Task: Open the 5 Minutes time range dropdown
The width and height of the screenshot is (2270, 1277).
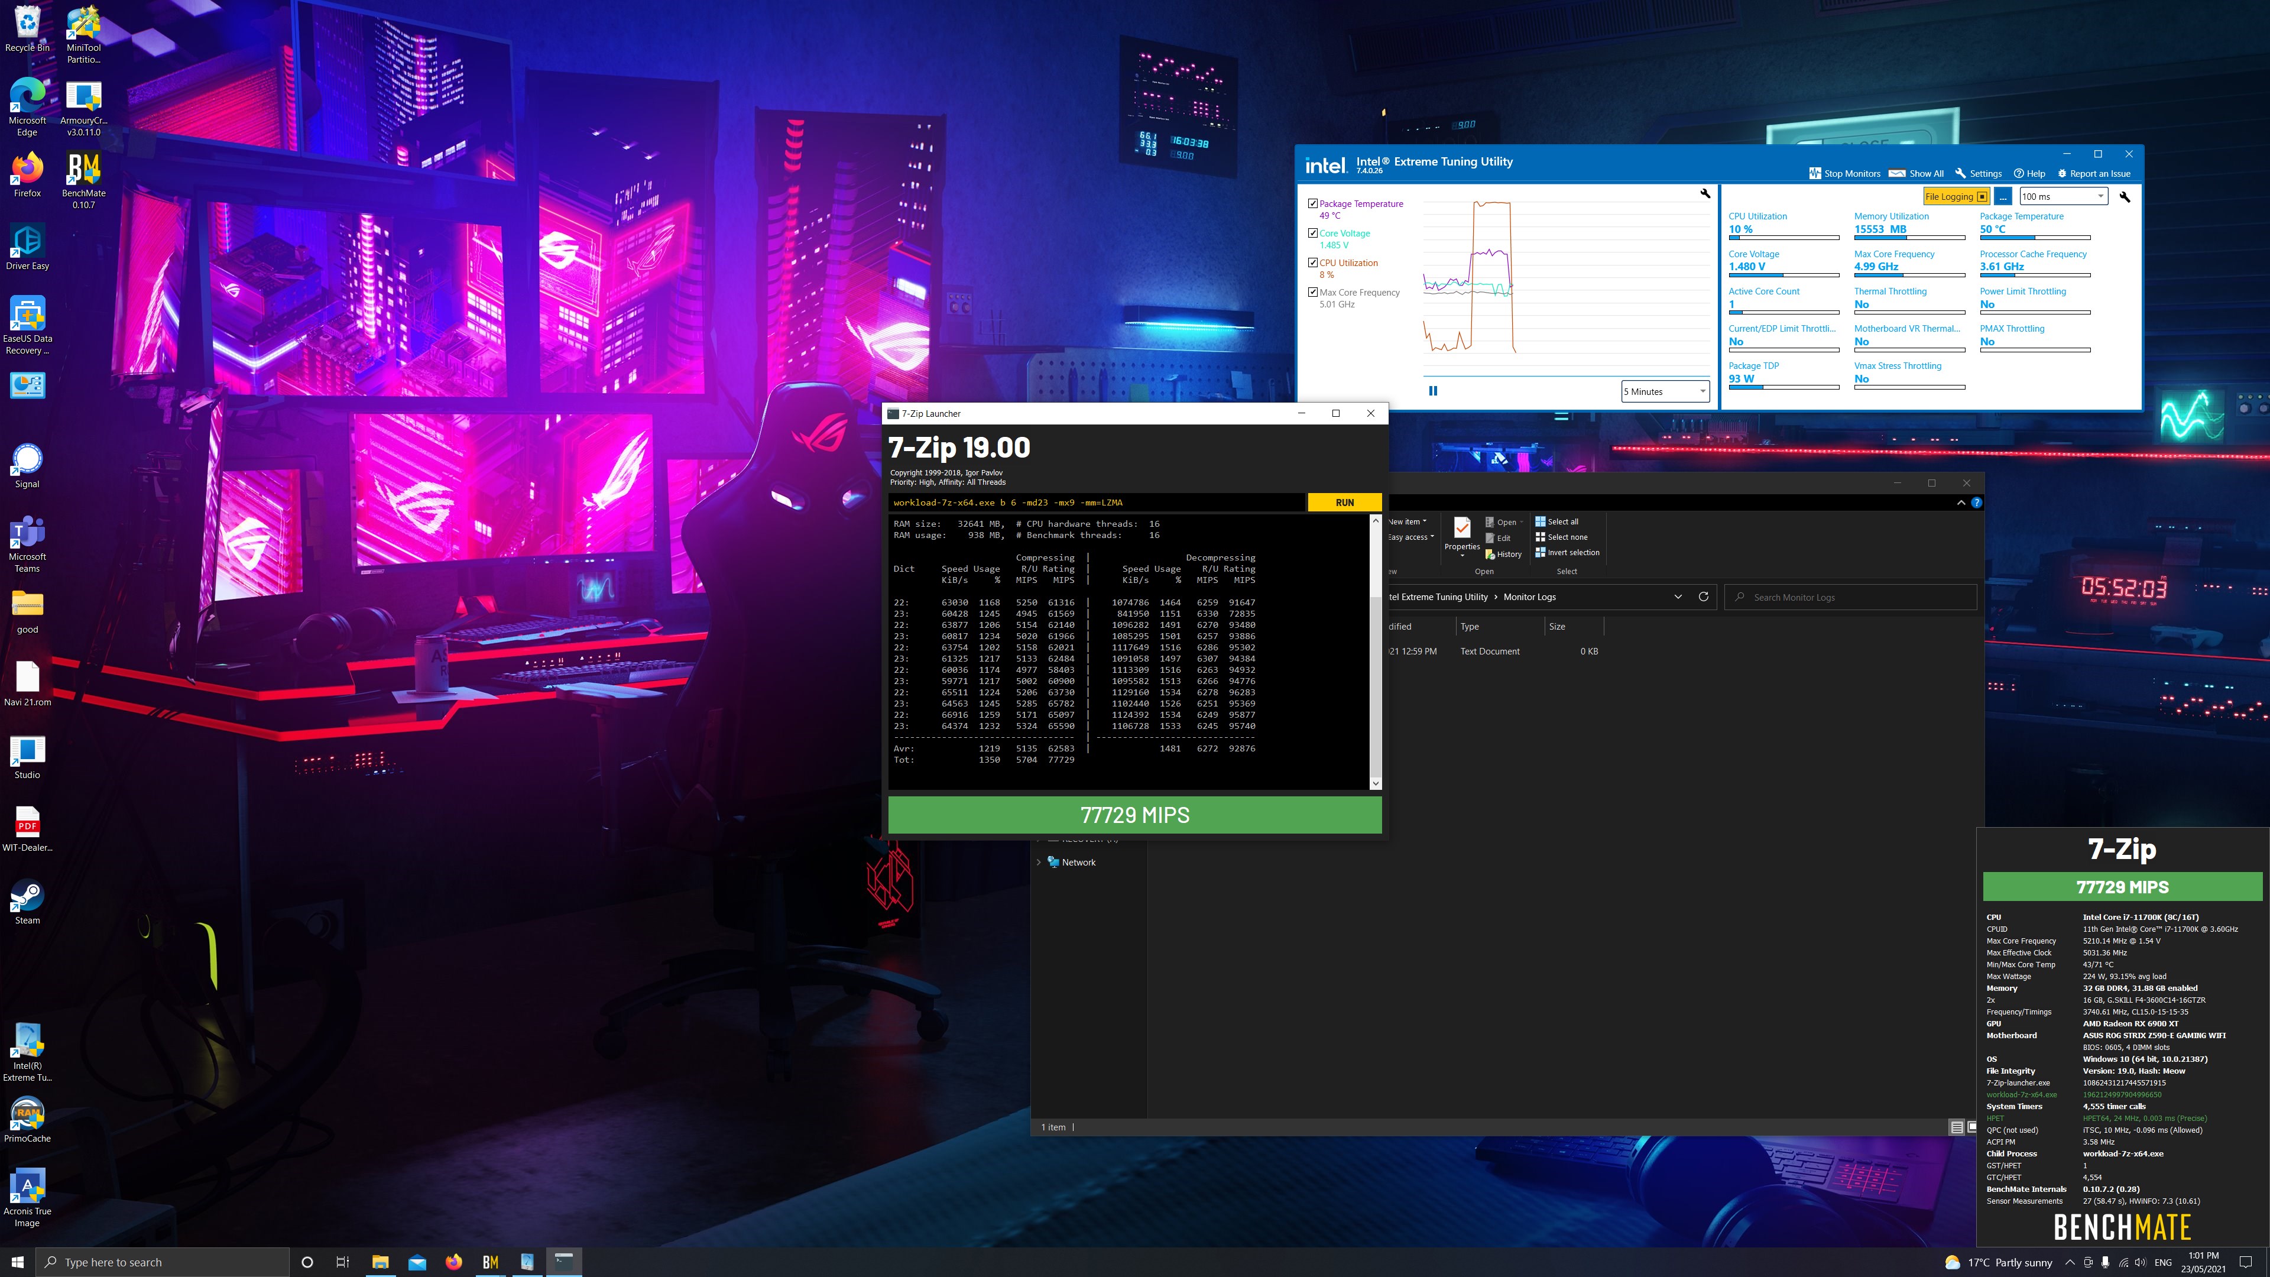Action: coord(1665,391)
